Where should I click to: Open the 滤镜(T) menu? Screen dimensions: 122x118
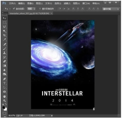coord(67,3)
